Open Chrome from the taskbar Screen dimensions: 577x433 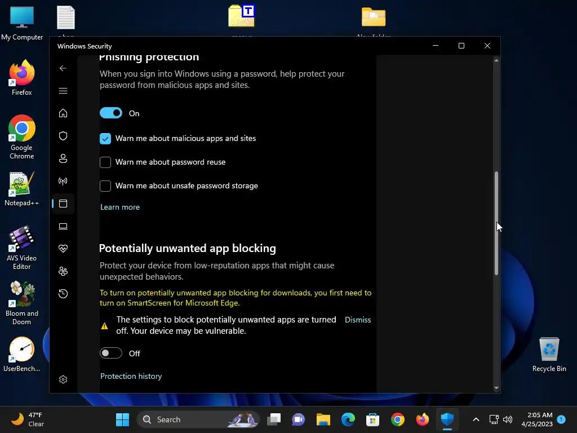click(397, 419)
